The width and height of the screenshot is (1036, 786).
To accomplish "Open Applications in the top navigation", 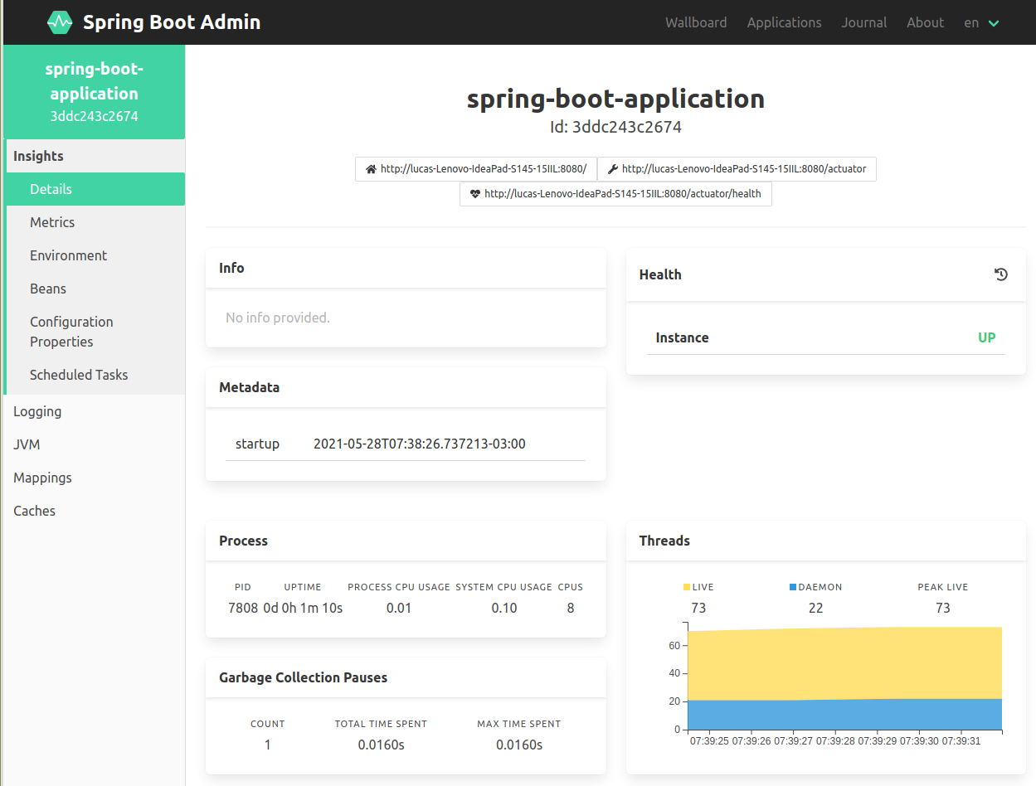I will [x=784, y=22].
